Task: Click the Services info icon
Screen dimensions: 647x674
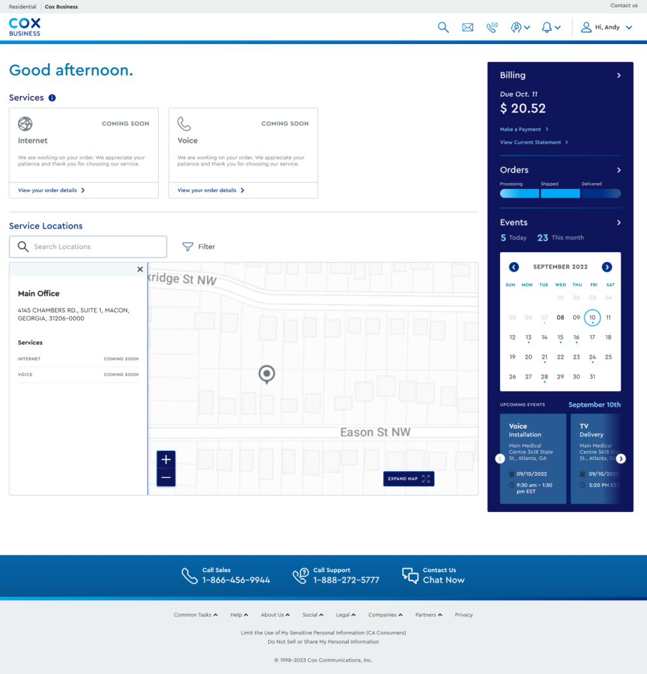Action: coord(52,98)
